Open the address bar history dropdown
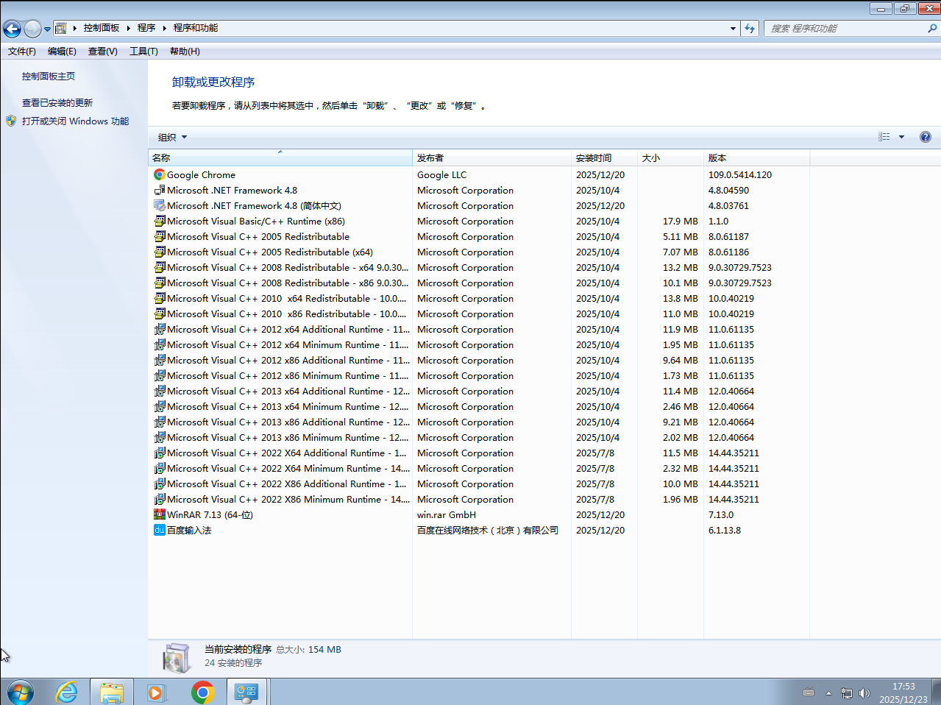 pyautogui.click(x=733, y=29)
